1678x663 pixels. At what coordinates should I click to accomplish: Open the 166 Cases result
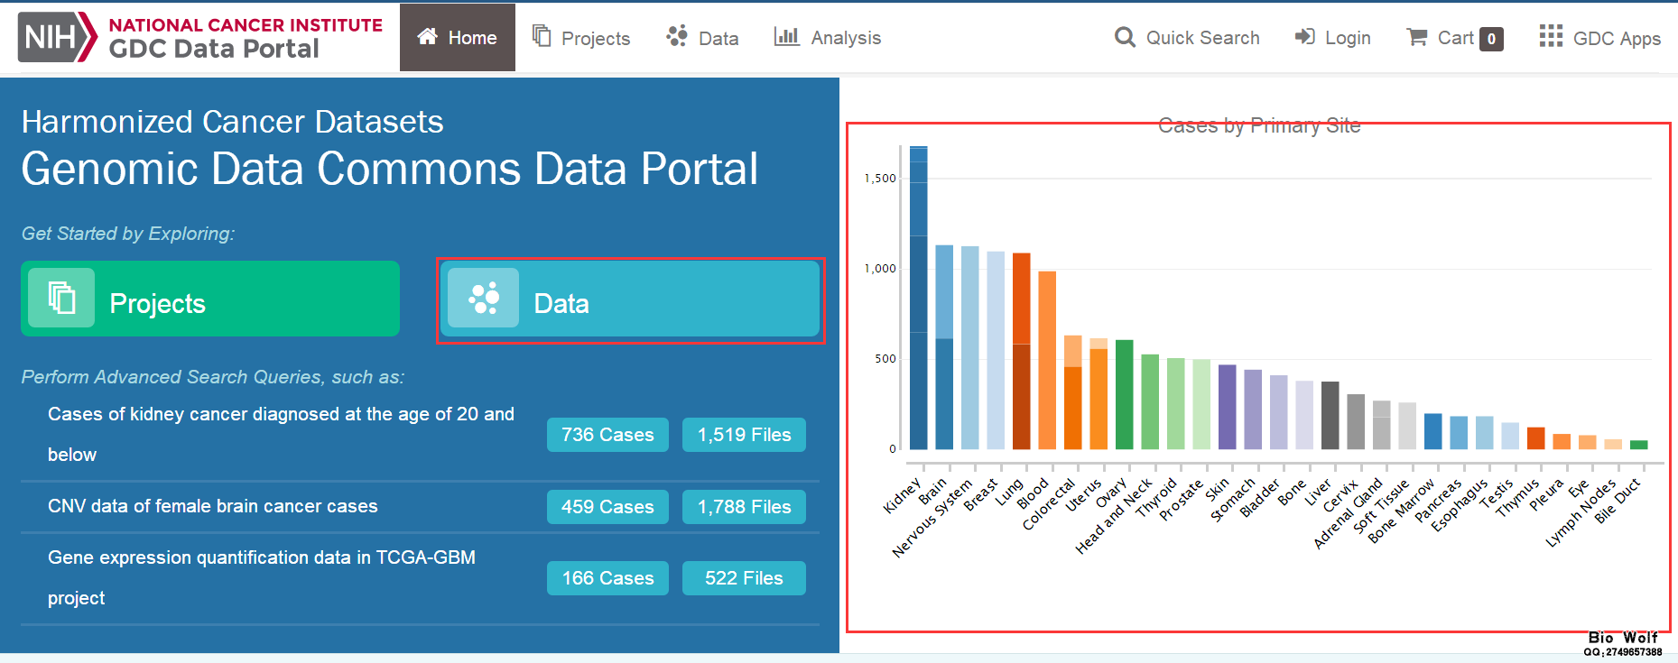(607, 578)
